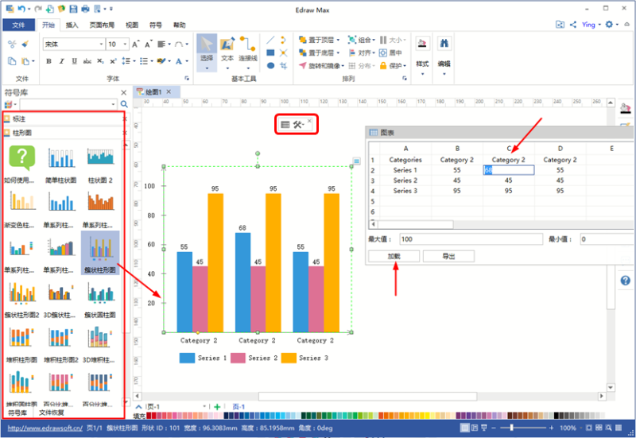Select the pointer 选择 tool

click(x=206, y=48)
